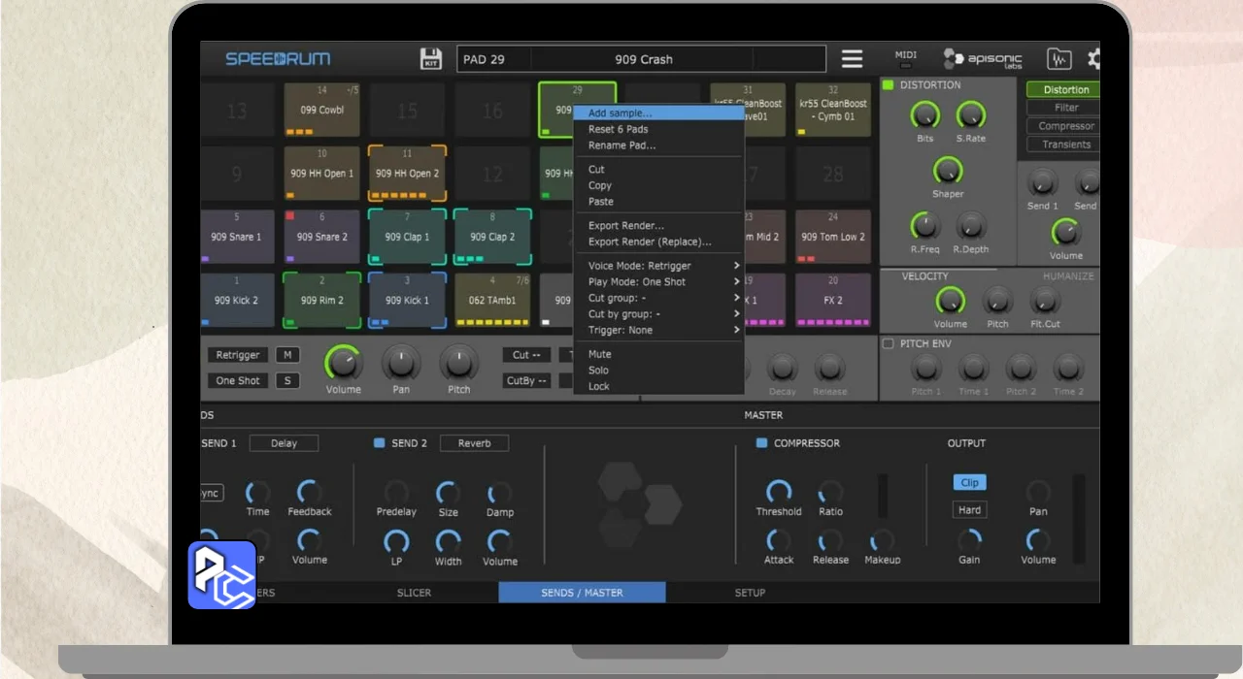
Task: Click the save KIT floppy disk icon
Action: 430,58
